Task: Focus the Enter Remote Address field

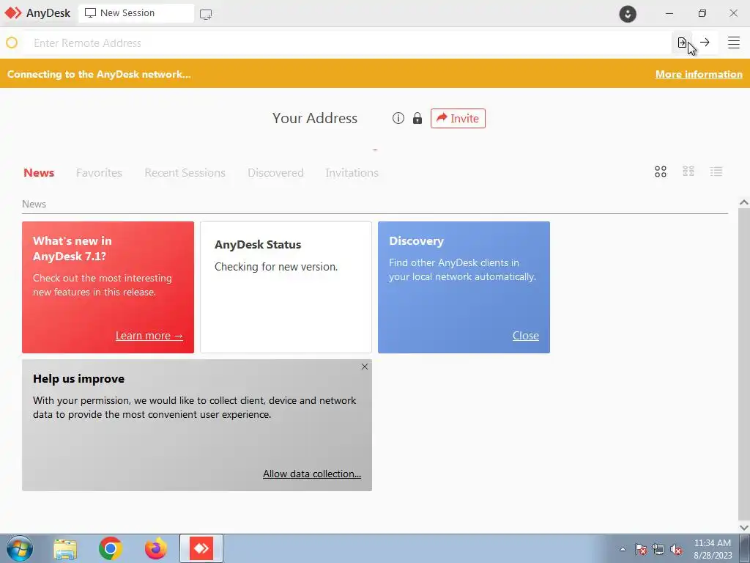Action: [346, 43]
